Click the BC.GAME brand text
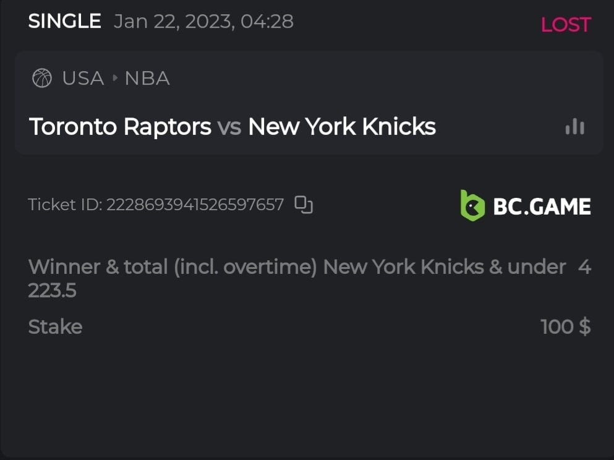Screen dimensions: 614x460 coord(542,206)
